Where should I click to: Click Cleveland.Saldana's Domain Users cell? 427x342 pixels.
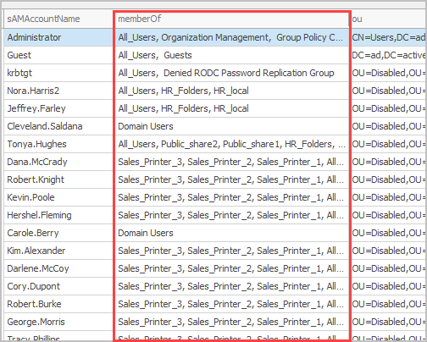231,126
